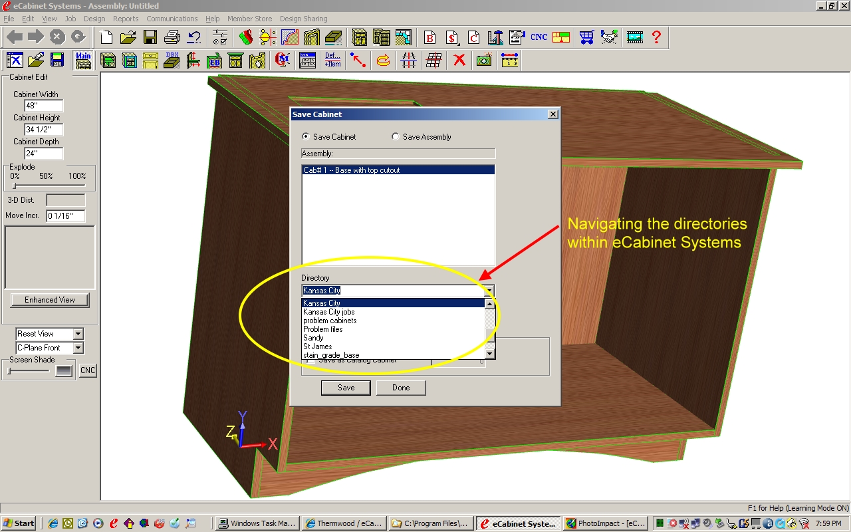Click the CNC icon in top toolbar

coord(539,37)
